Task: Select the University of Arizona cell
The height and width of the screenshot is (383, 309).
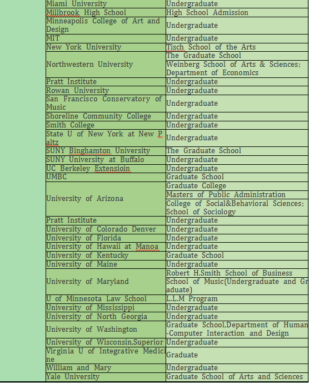Action: (x=106, y=199)
